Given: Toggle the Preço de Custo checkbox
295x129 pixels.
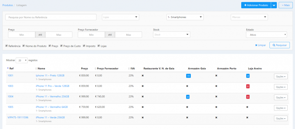Looking at the screenshot, I should (x=61, y=46).
